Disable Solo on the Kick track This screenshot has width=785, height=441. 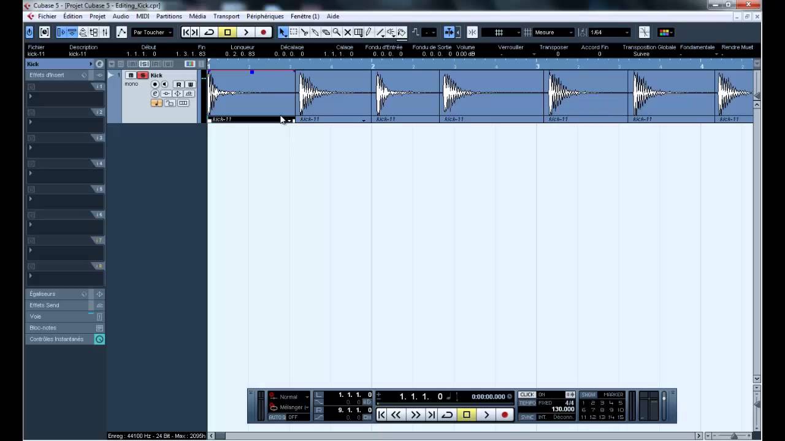tap(142, 75)
